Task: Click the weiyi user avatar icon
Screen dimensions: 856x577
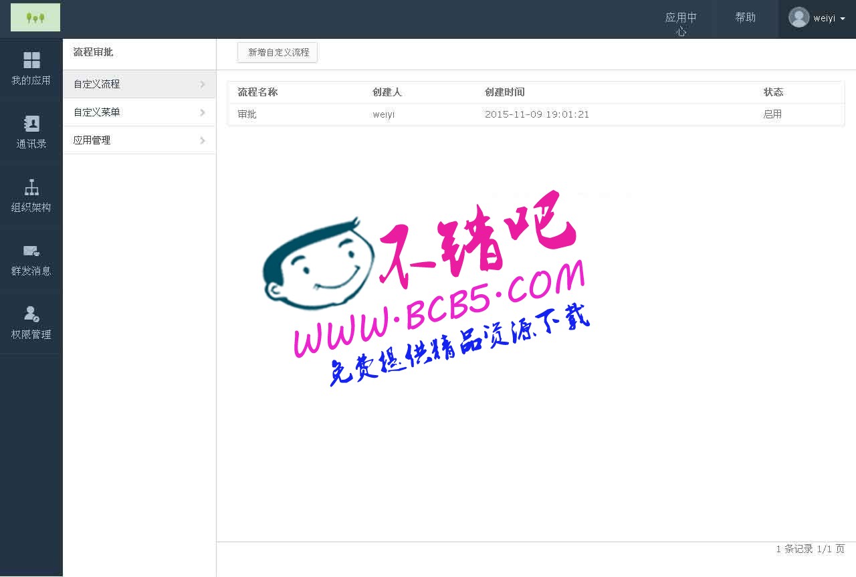Action: coord(798,17)
